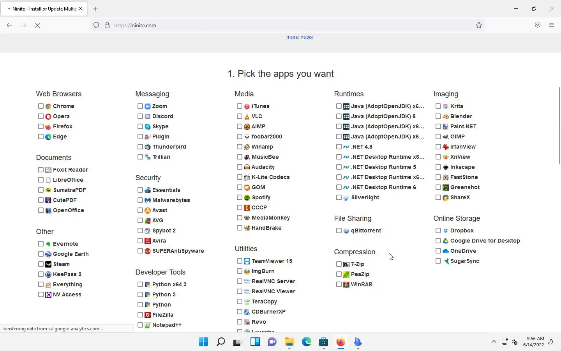Click the WinRAR app icon

tap(346, 284)
